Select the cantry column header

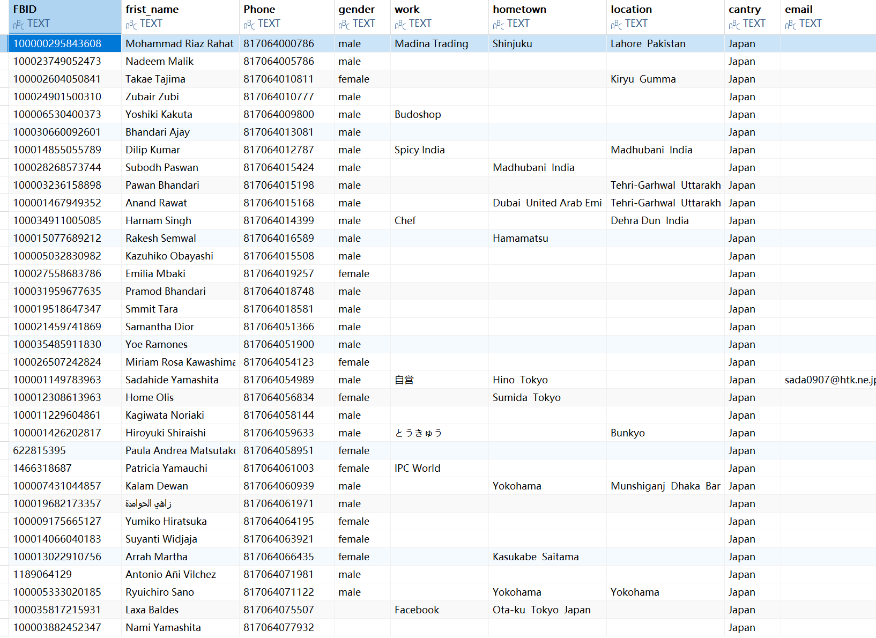click(744, 9)
